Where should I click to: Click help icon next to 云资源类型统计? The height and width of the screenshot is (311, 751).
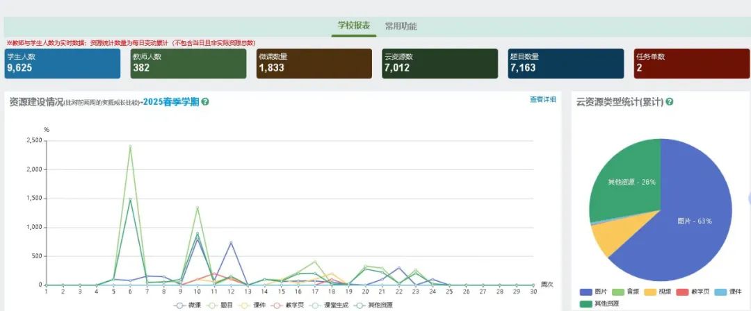tap(670, 102)
